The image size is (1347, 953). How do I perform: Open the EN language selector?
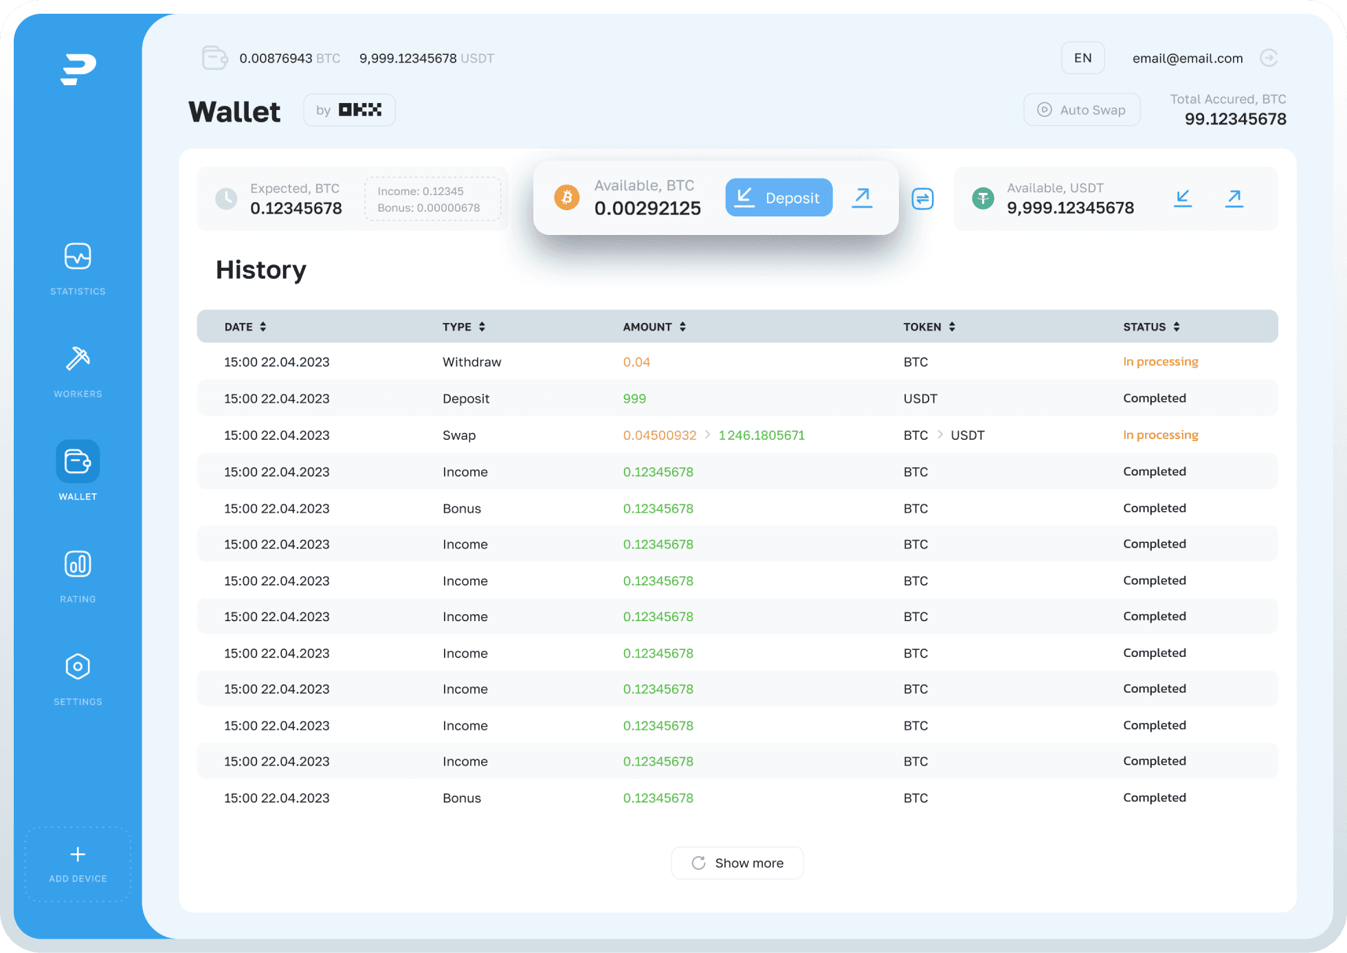click(x=1082, y=58)
